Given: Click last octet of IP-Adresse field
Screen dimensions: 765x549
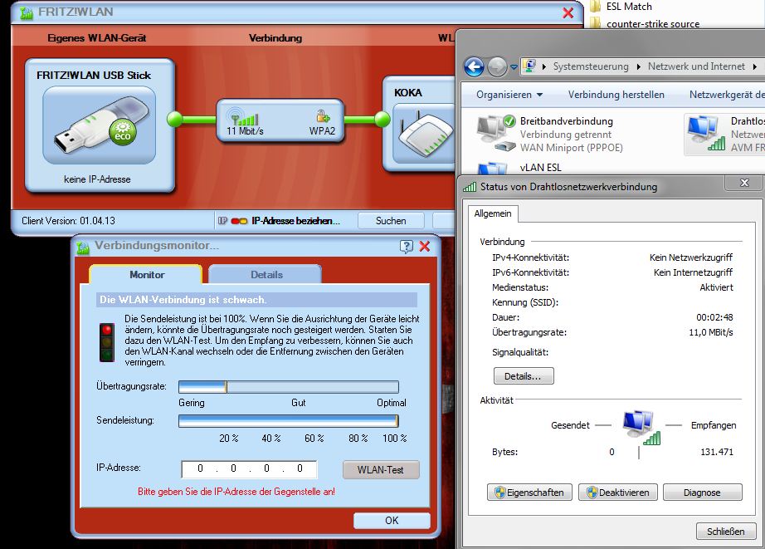Looking at the screenshot, I should tap(300, 469).
